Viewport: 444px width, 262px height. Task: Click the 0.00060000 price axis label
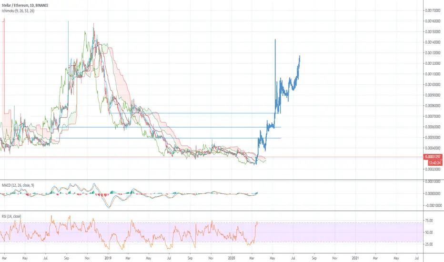[x=433, y=127]
